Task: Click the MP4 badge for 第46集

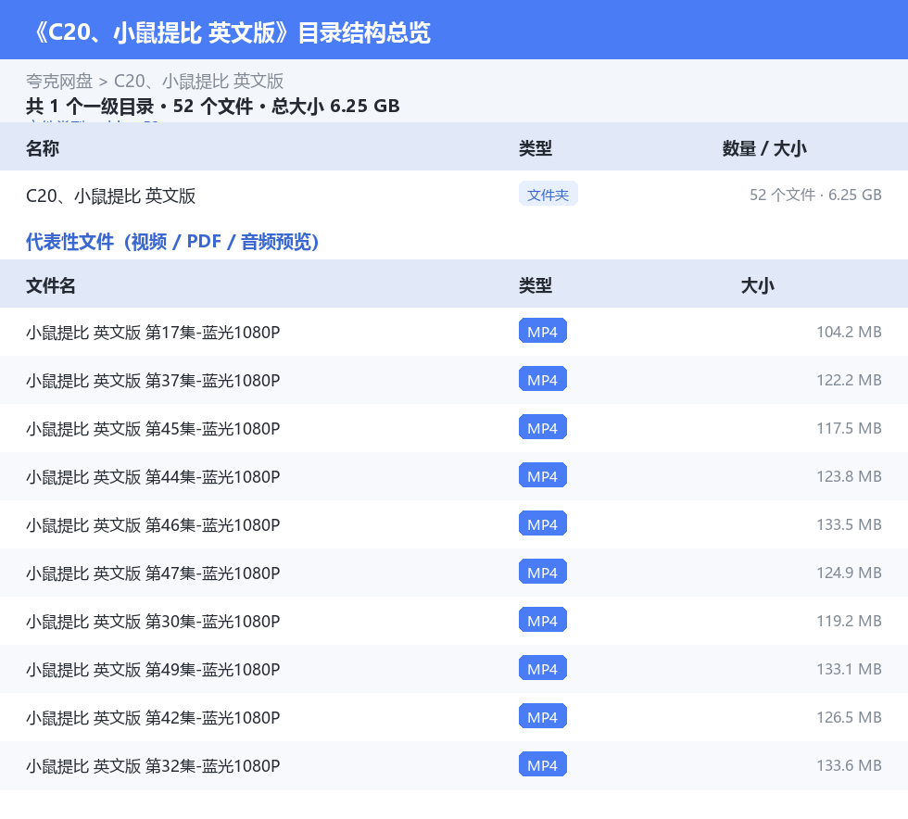Action: tap(543, 524)
